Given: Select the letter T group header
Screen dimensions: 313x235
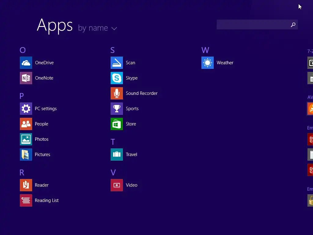Looking at the screenshot, I should point(112,142).
